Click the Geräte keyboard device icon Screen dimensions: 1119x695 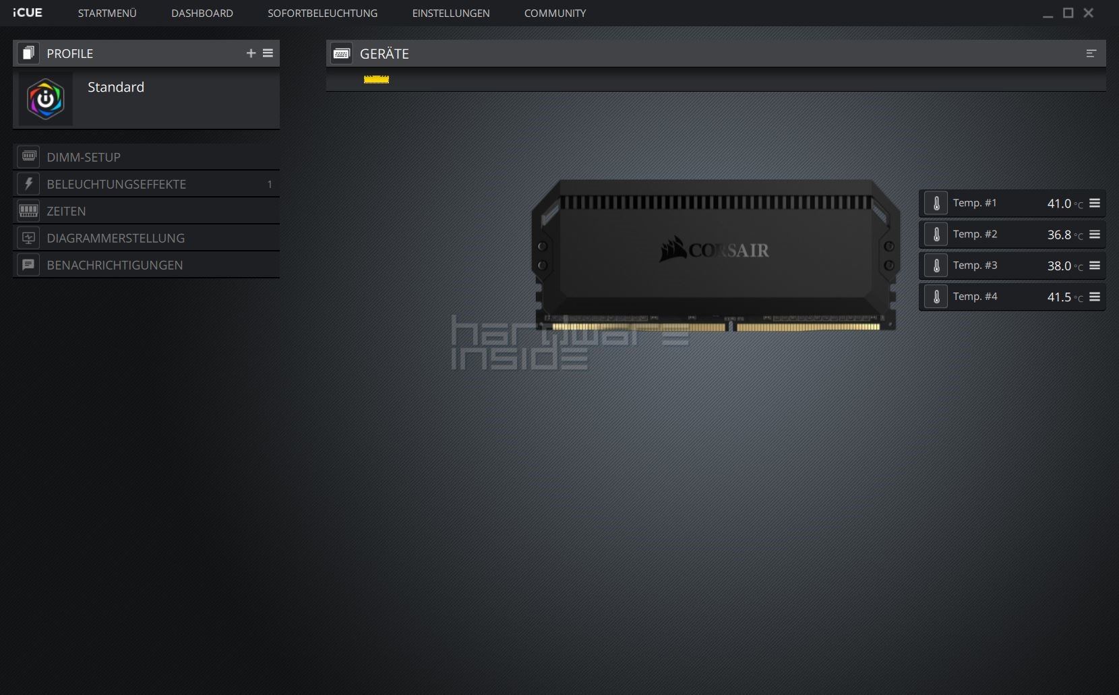click(x=342, y=53)
